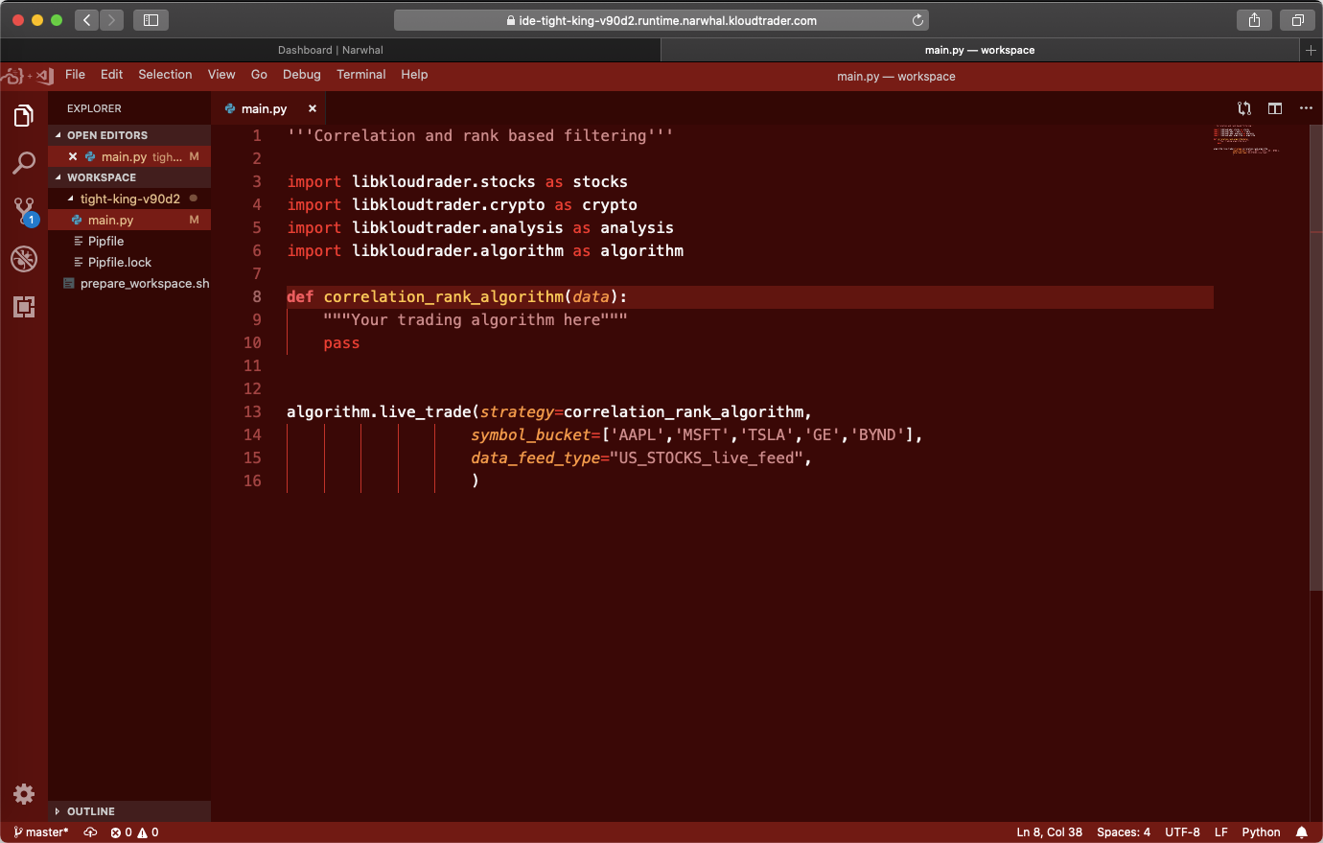
Task: Open the File menu
Action: click(x=75, y=75)
